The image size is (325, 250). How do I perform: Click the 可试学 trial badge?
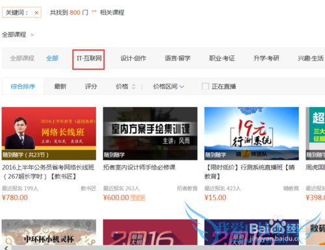click(138, 198)
